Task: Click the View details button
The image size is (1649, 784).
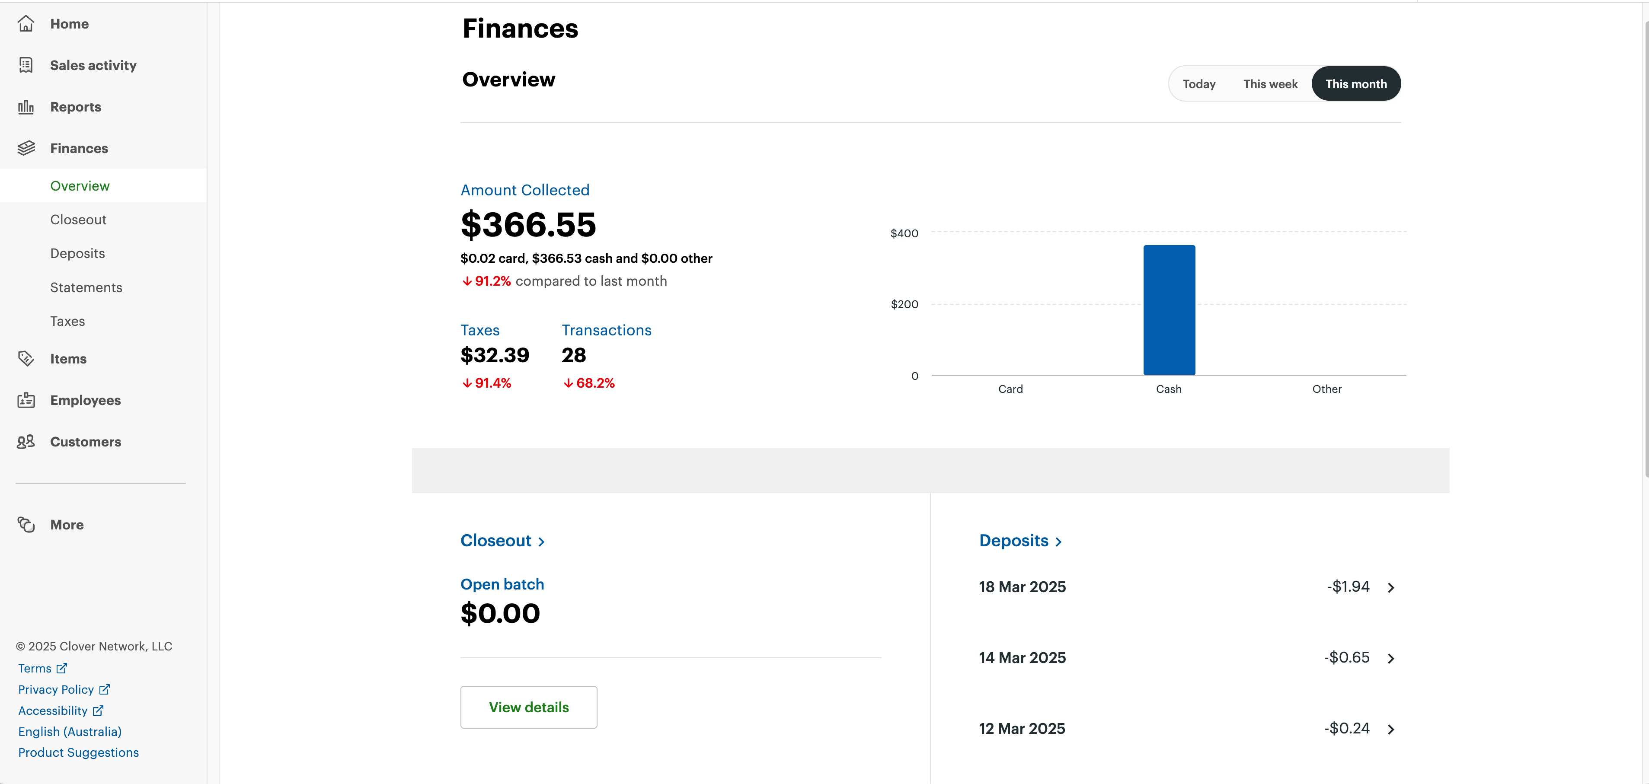Action: (528, 707)
